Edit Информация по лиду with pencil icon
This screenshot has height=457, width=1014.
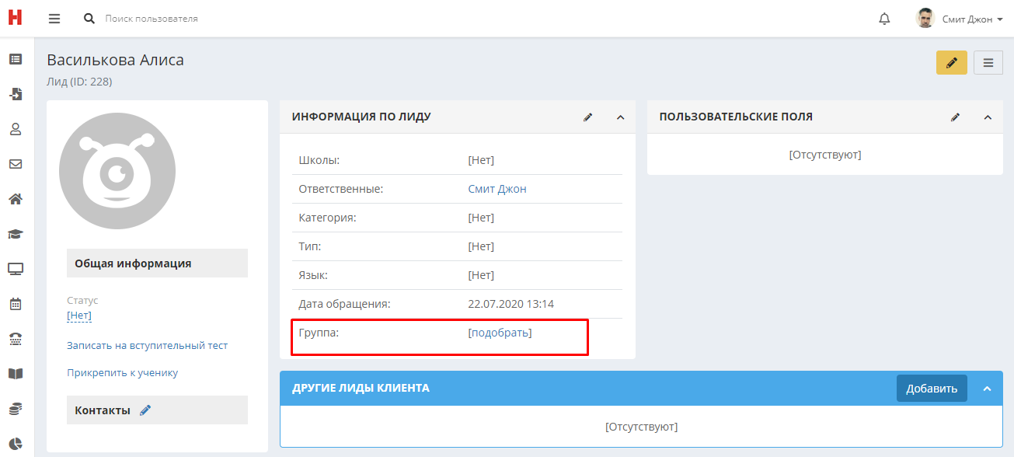[x=588, y=117]
